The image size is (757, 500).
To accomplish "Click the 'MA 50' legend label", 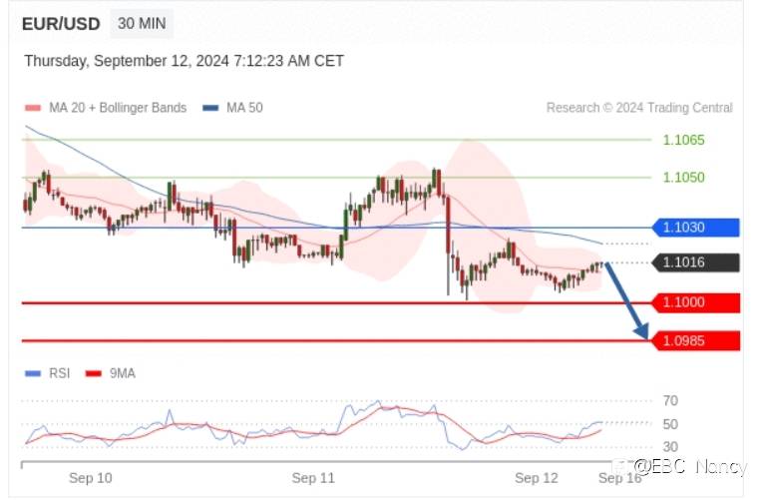I will (x=244, y=107).
